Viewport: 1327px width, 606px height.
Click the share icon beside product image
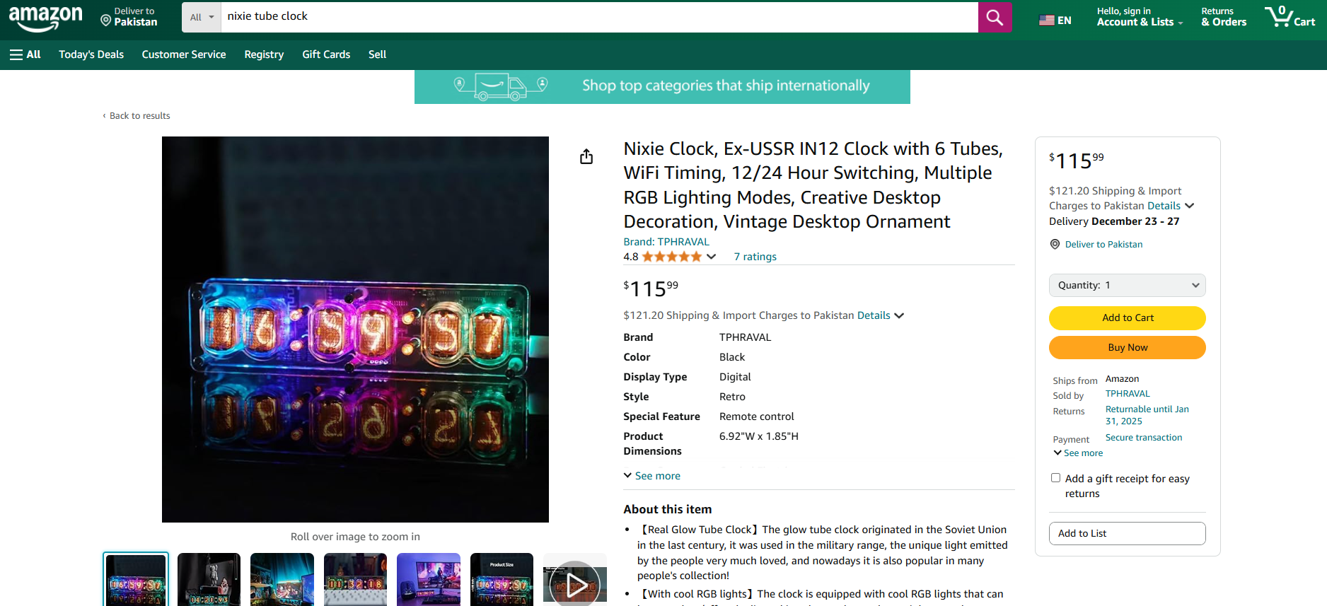pos(586,156)
